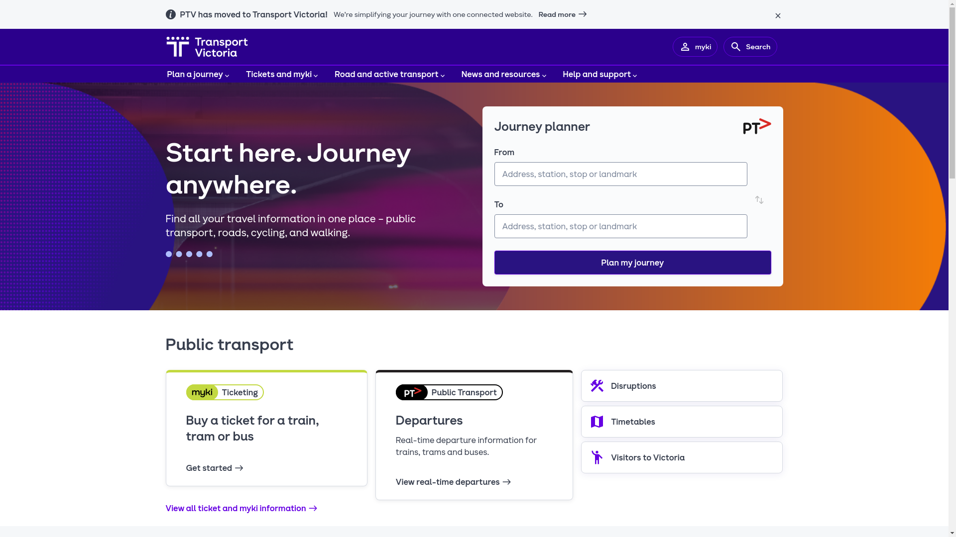Image resolution: width=956 pixels, height=537 pixels.
Task: Click the Plan my journey button
Action: (x=632, y=263)
